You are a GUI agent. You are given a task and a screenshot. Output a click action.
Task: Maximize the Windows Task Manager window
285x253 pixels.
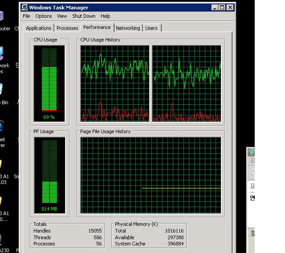(222, 8)
